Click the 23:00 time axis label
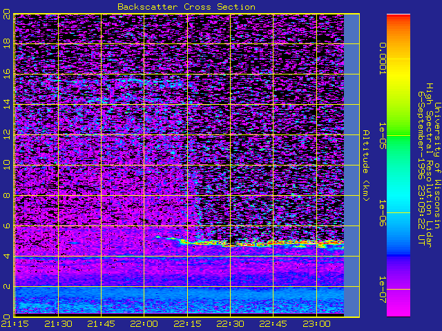 point(316,324)
